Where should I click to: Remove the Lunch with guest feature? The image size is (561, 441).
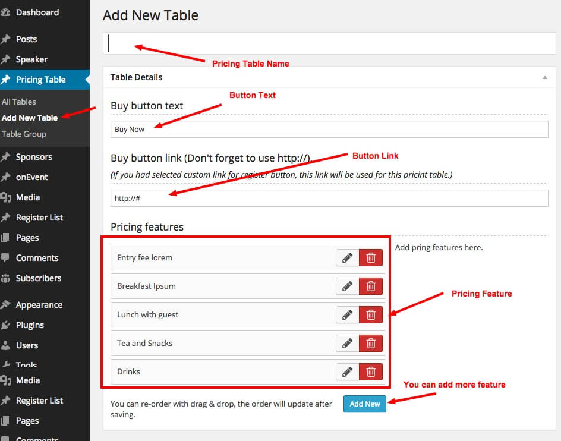click(x=371, y=314)
